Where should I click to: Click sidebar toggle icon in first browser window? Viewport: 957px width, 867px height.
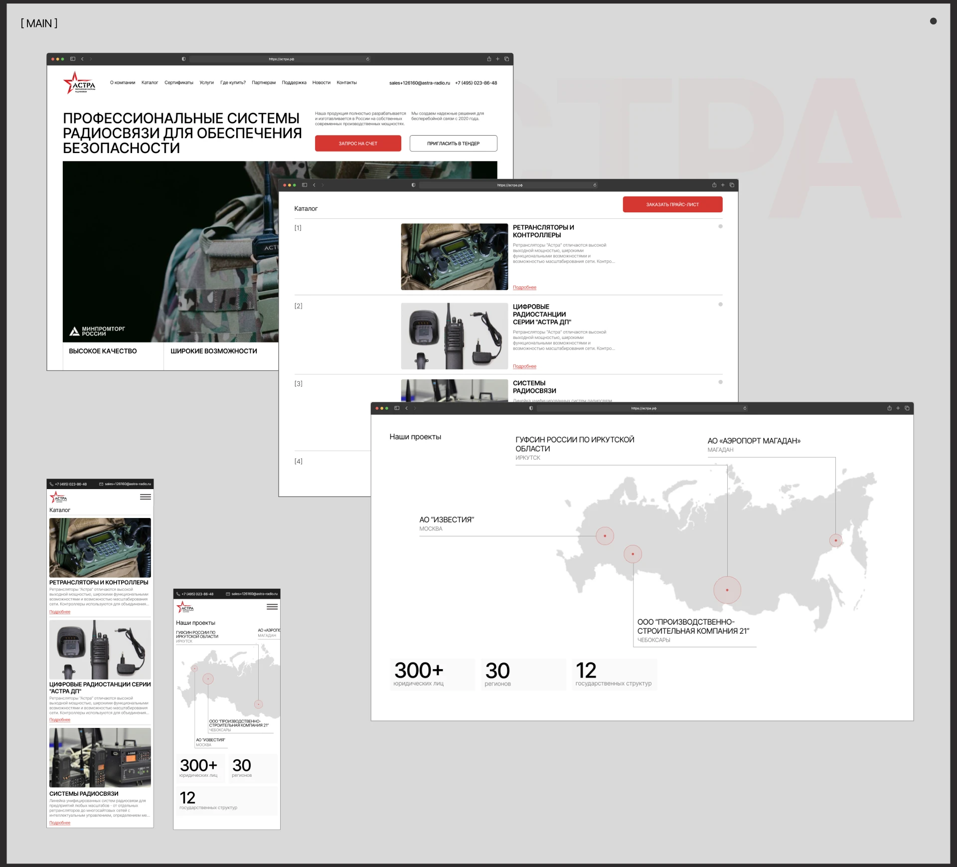coord(73,59)
